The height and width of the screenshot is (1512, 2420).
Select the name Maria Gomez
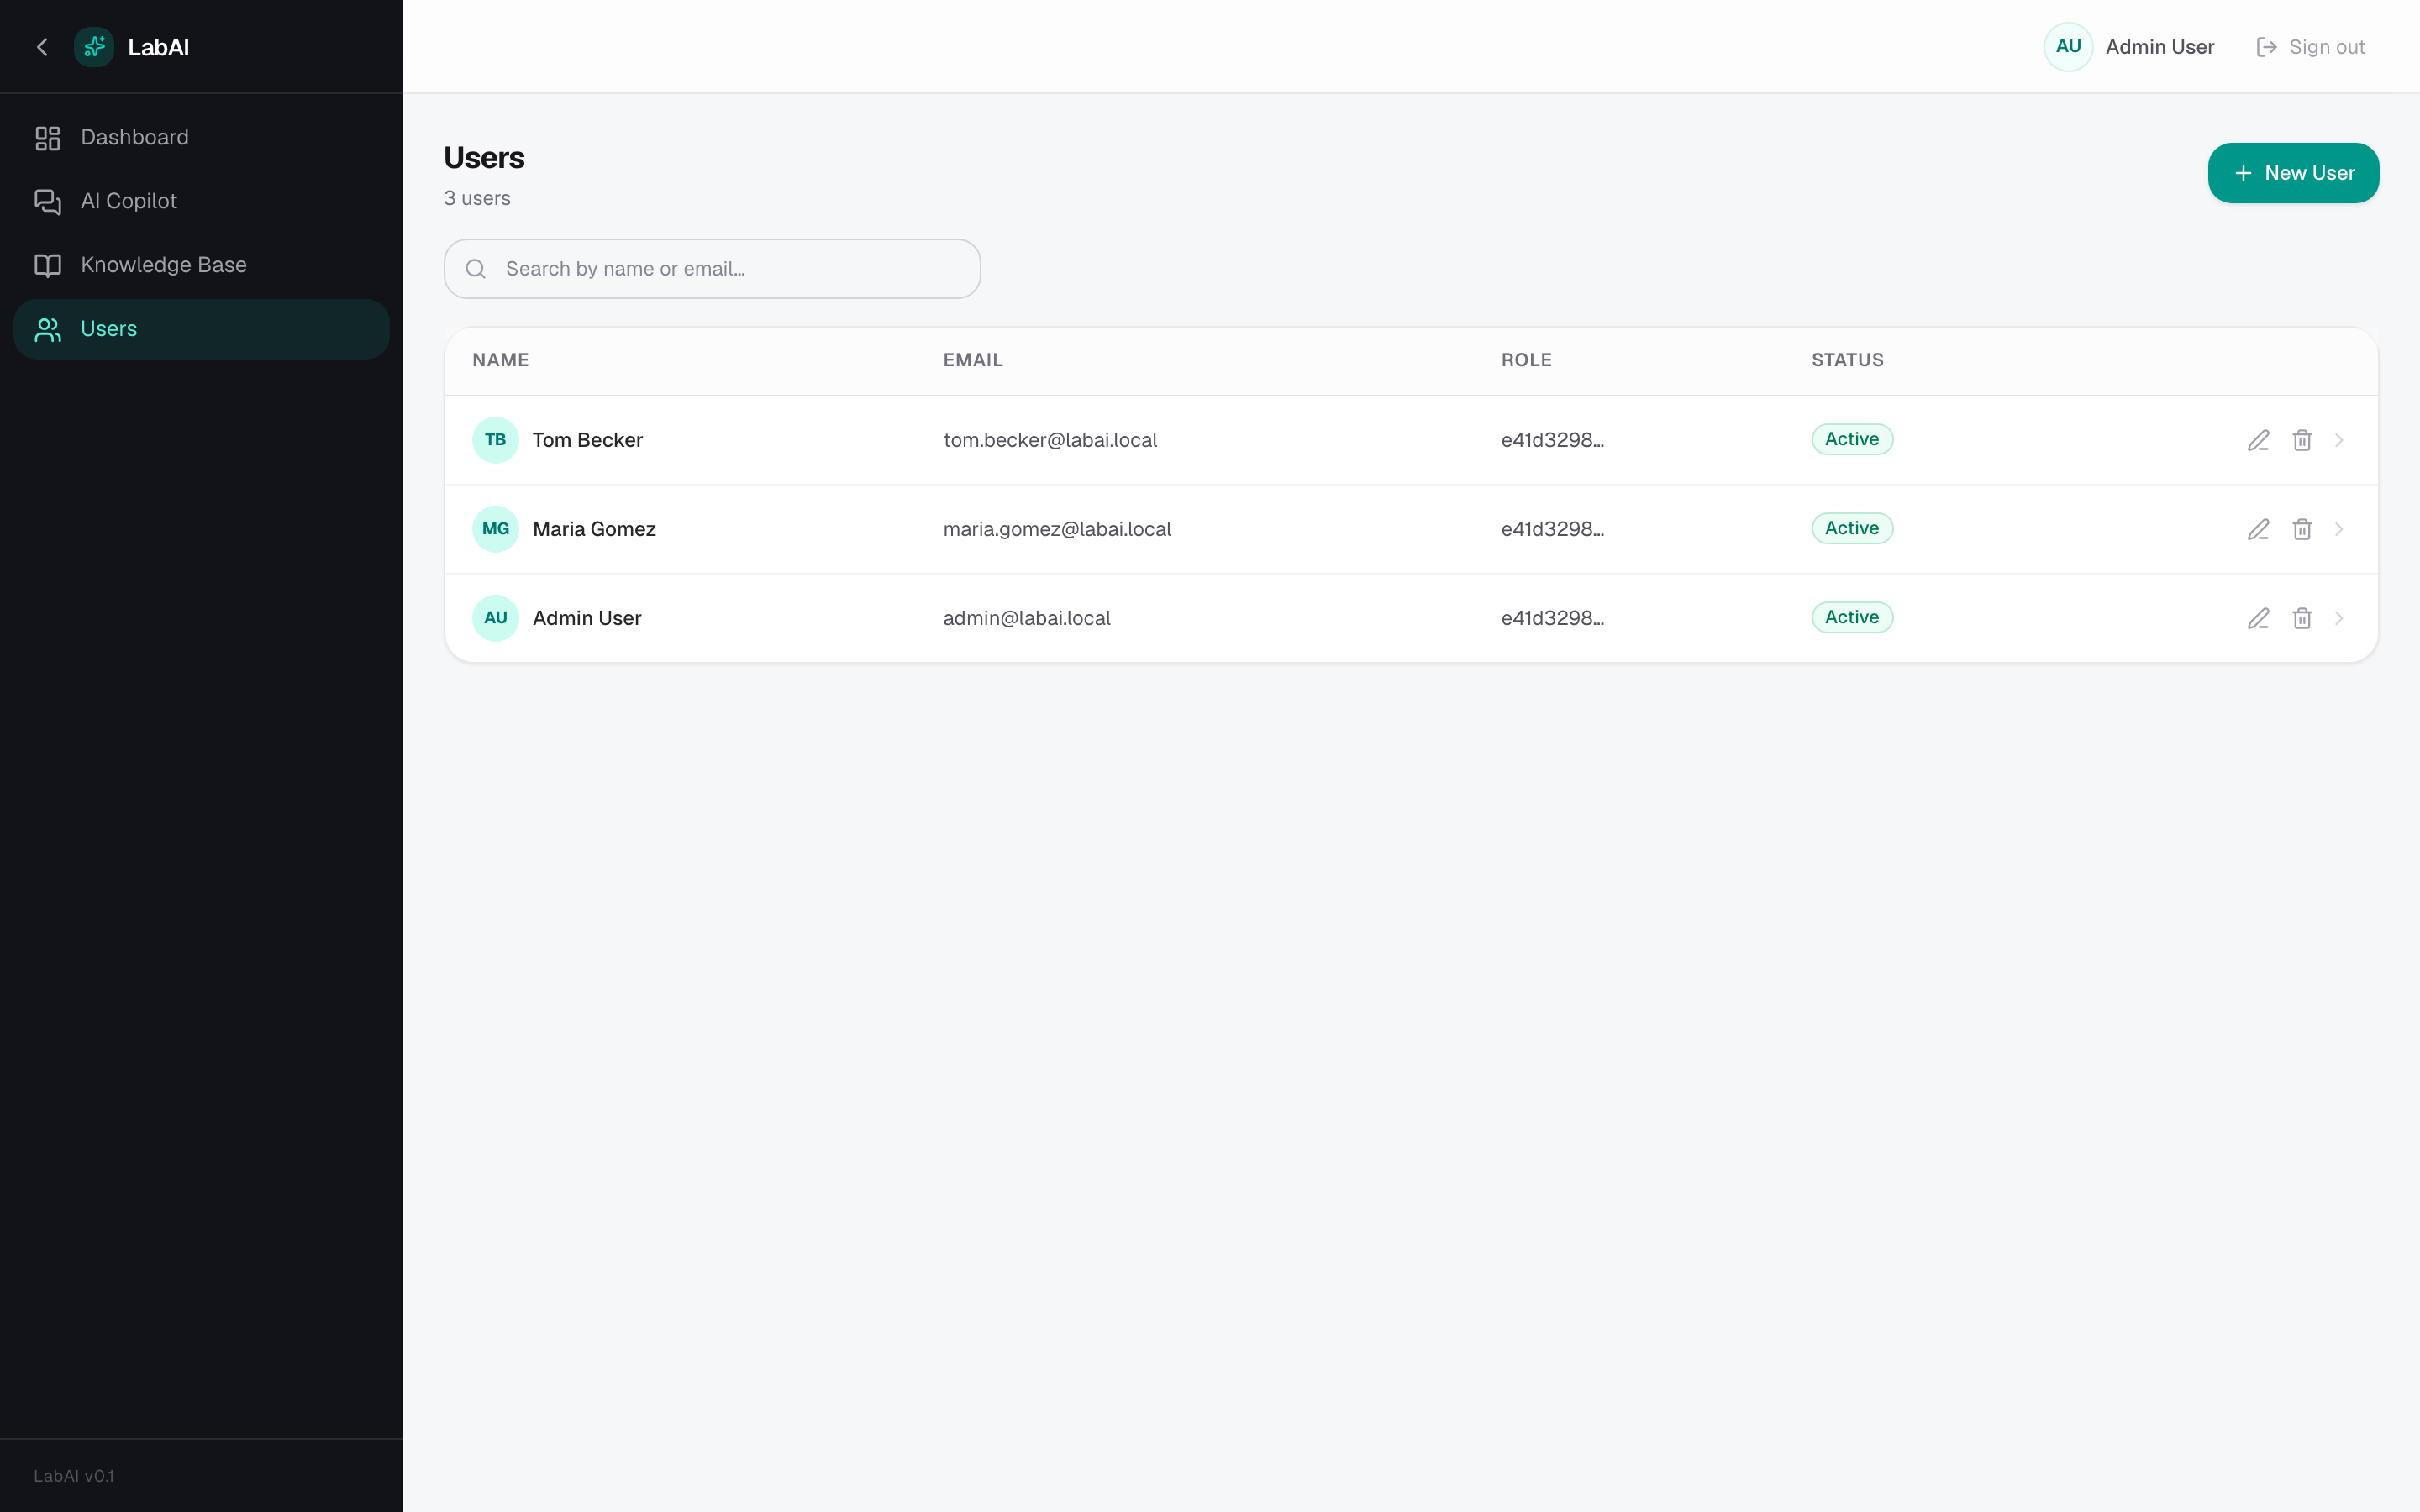594,529
